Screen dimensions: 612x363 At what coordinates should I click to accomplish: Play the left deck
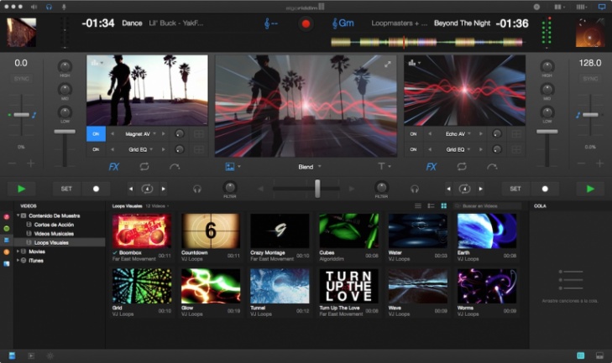[x=22, y=189]
